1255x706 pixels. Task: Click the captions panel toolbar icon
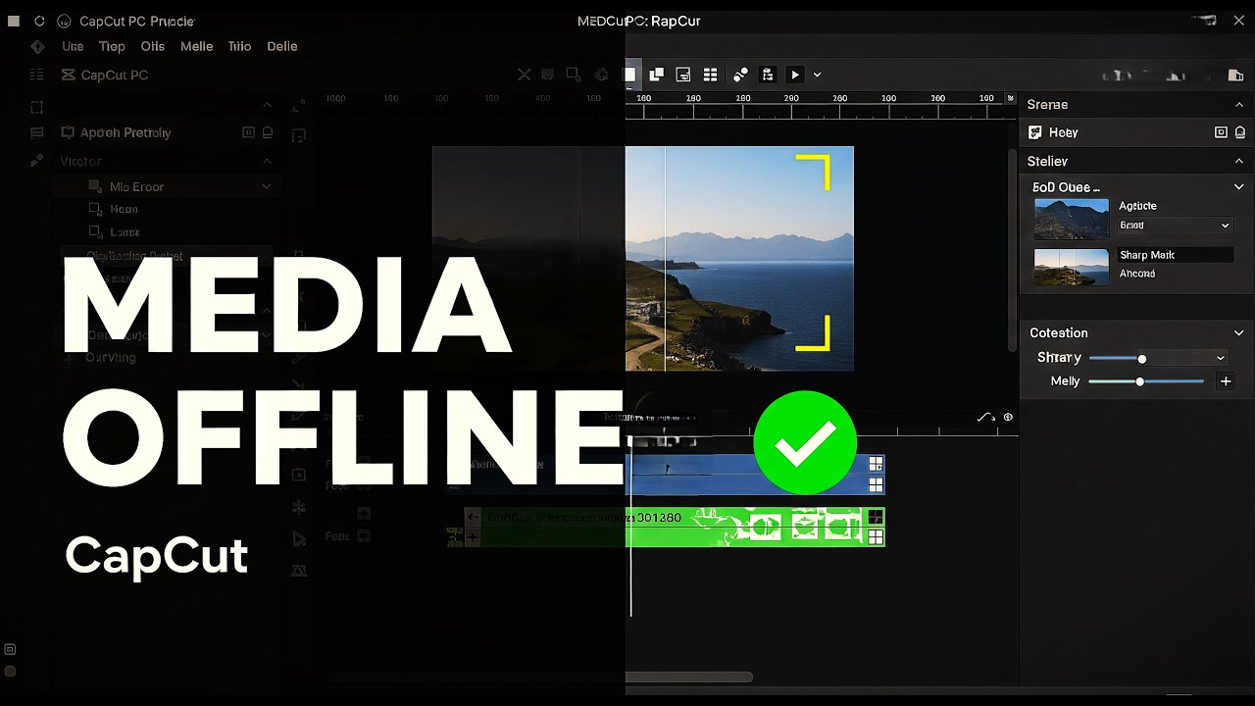683,75
